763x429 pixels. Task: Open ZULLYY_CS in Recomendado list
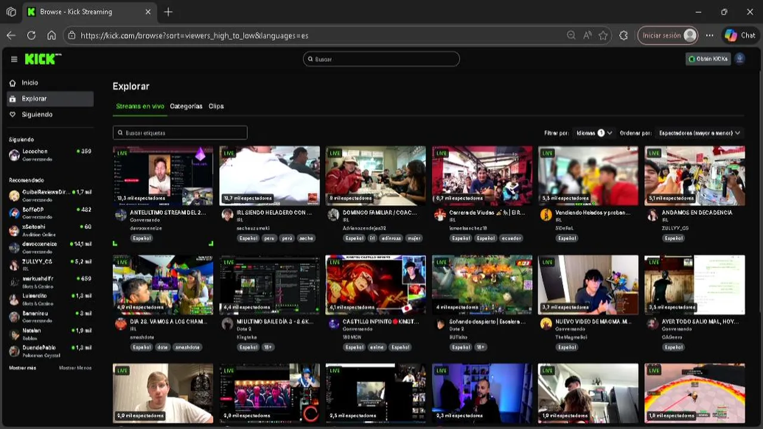[x=50, y=265]
